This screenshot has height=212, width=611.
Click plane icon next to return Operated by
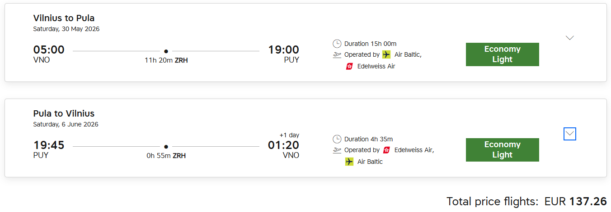[x=337, y=150]
